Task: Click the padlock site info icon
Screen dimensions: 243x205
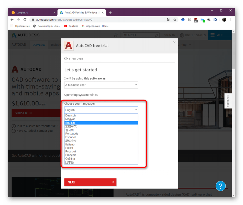Action: (33, 20)
